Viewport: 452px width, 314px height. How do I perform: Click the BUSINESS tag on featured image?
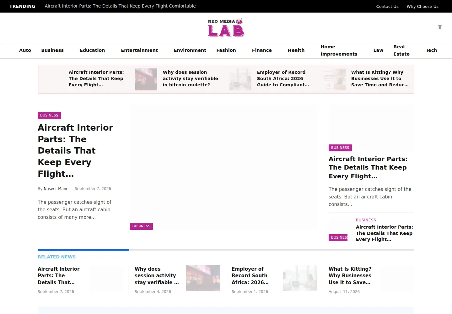coord(141,226)
